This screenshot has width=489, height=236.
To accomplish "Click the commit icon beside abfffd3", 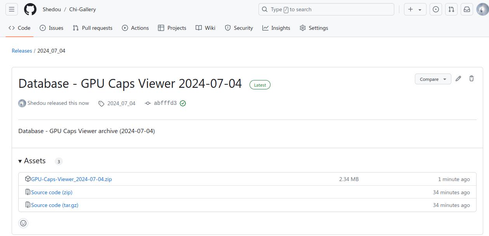I will [148, 103].
